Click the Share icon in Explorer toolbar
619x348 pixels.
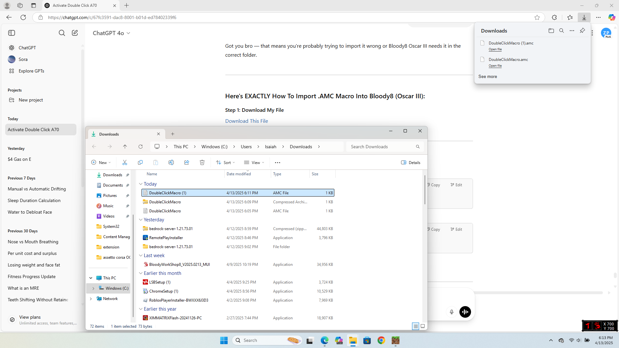point(187,162)
